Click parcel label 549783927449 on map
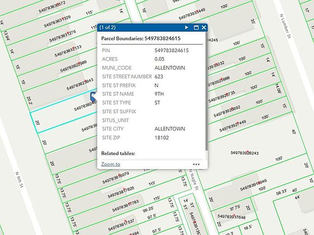This screenshot has width=314, height=235. (x=233, y=126)
